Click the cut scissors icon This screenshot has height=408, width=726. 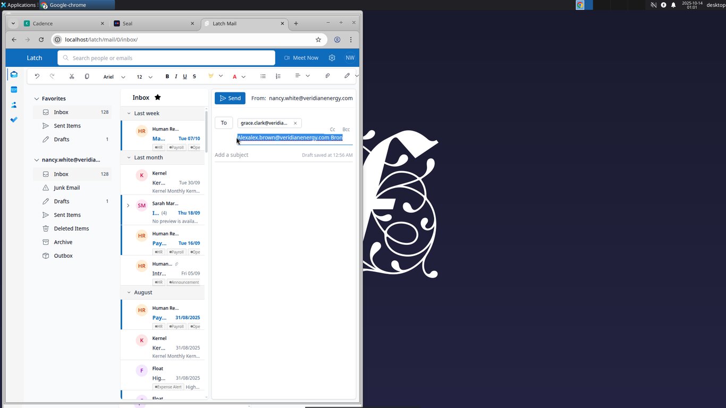(72, 76)
